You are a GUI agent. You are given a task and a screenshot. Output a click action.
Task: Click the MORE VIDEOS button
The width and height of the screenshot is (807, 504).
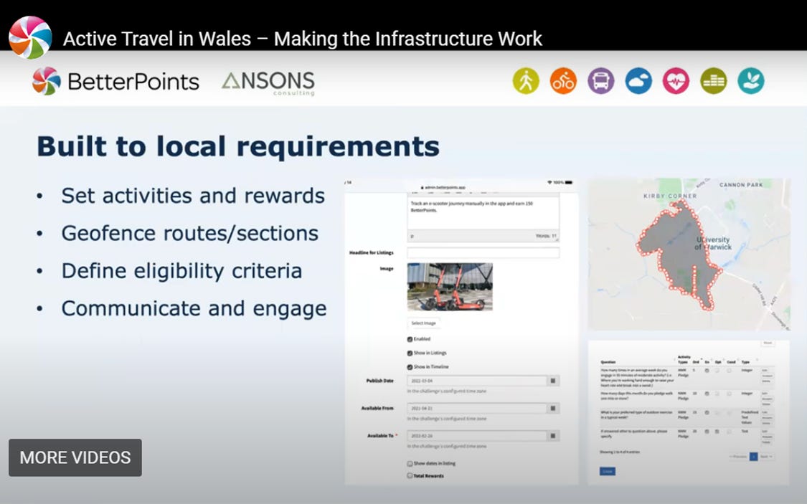tap(75, 457)
